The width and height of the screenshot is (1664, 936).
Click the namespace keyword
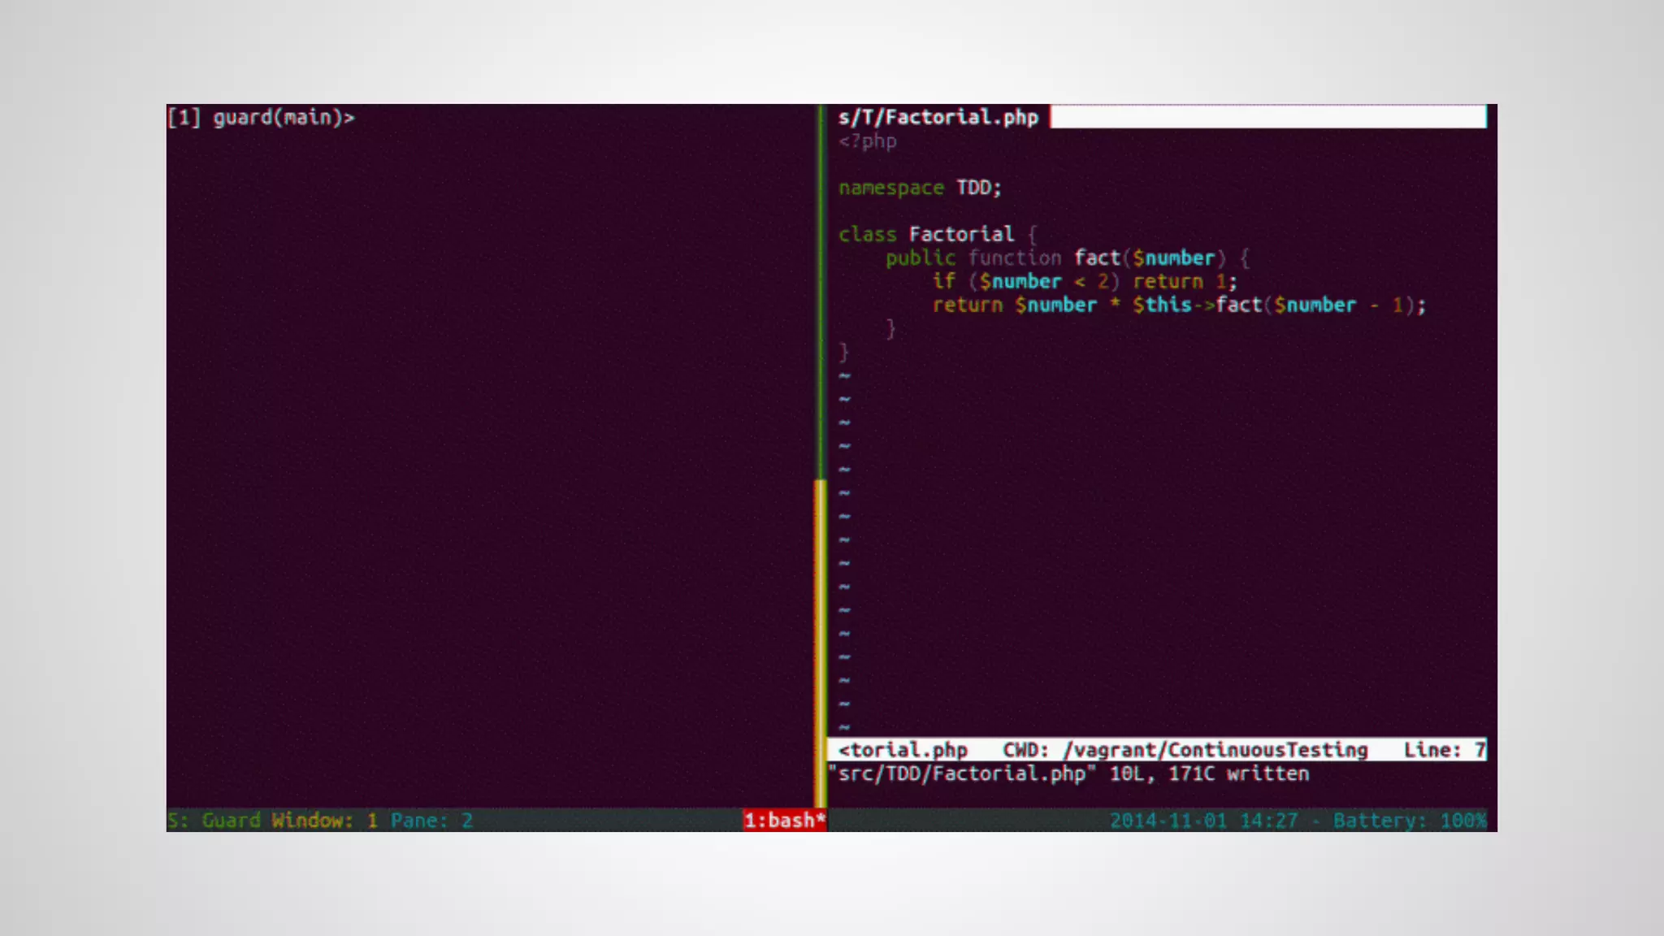(890, 188)
